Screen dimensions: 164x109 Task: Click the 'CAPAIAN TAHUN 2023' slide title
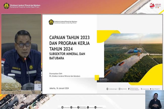69,38
